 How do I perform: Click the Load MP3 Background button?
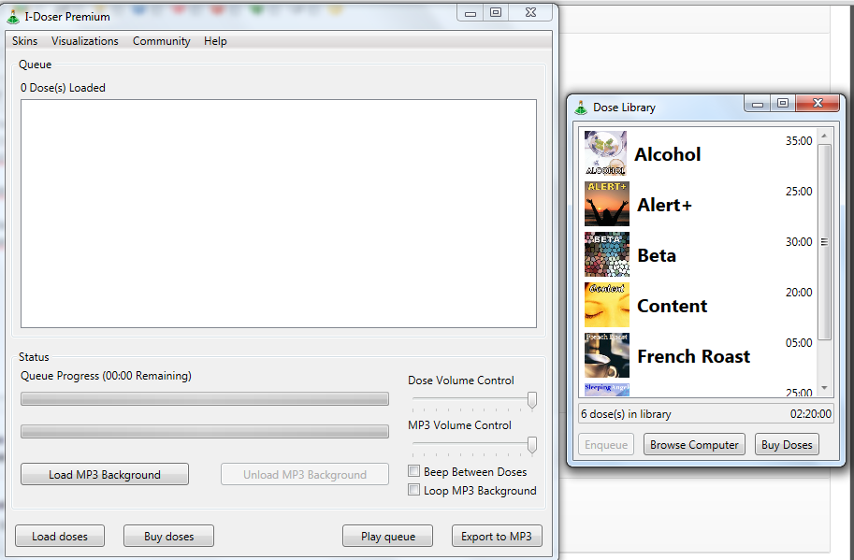click(105, 474)
